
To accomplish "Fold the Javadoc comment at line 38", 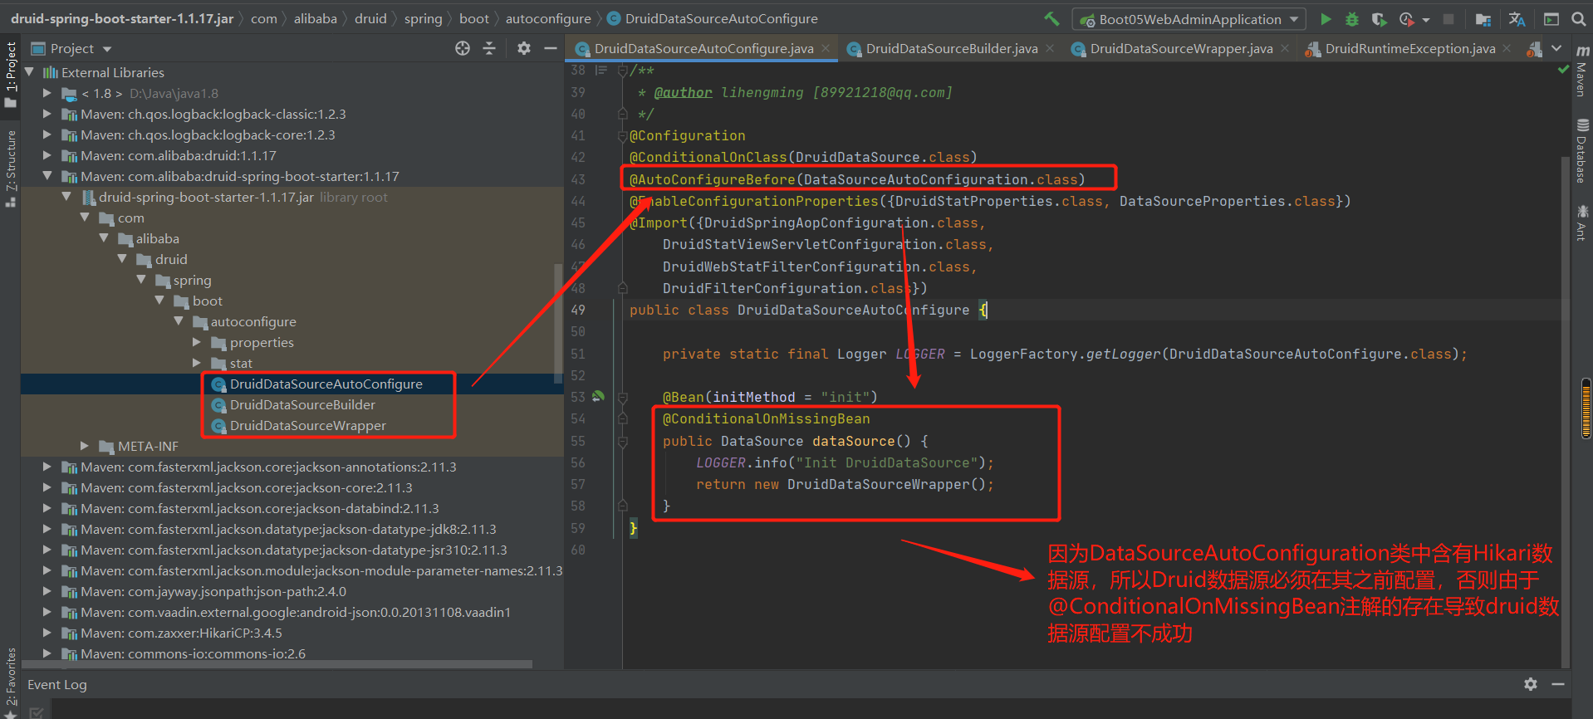I will point(622,71).
